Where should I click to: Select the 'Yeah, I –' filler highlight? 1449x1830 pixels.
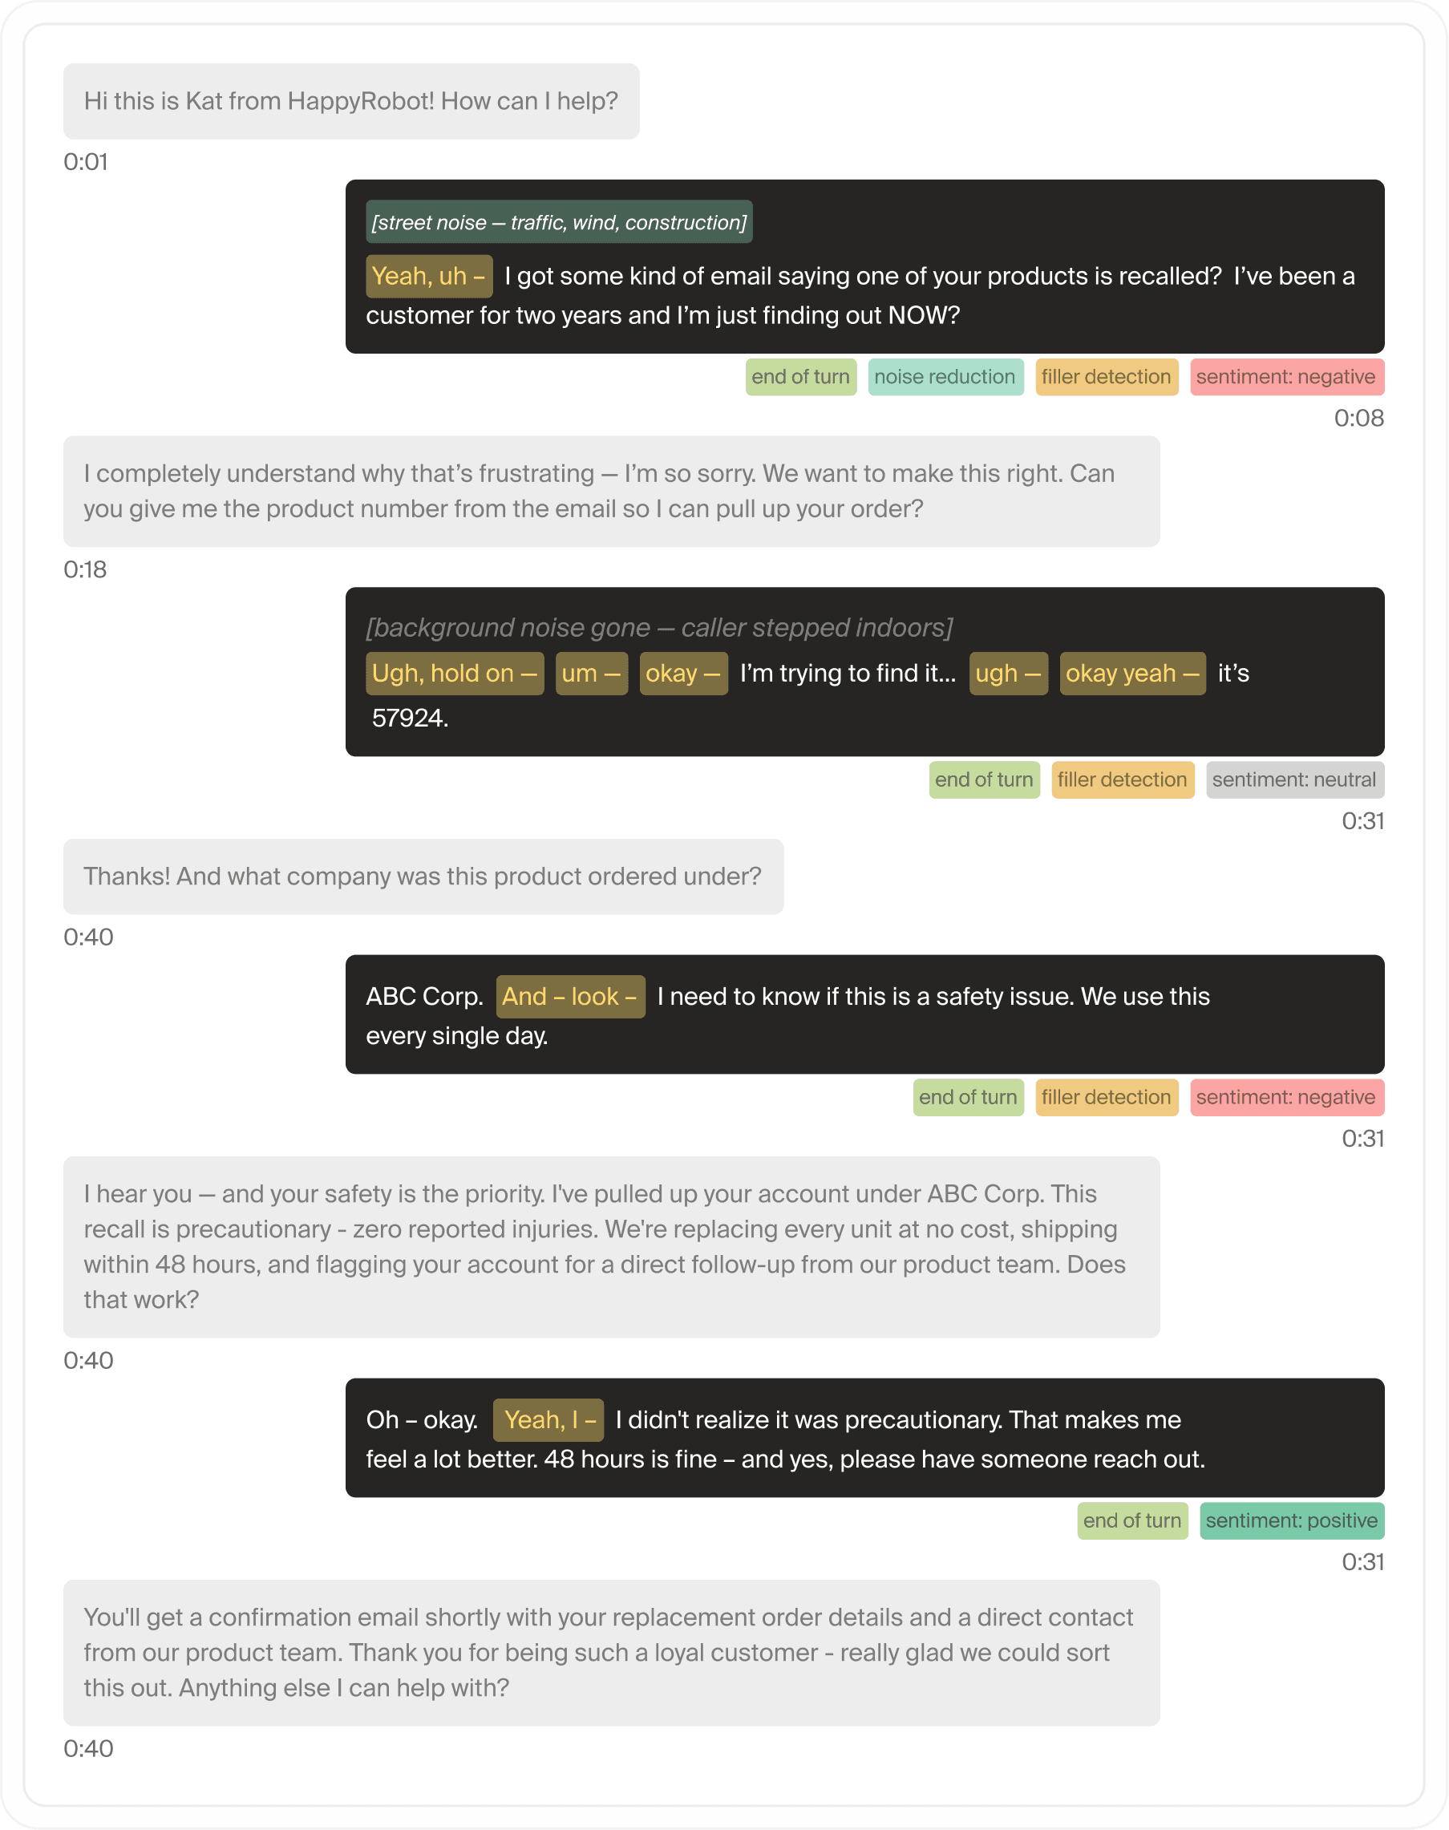(548, 1420)
